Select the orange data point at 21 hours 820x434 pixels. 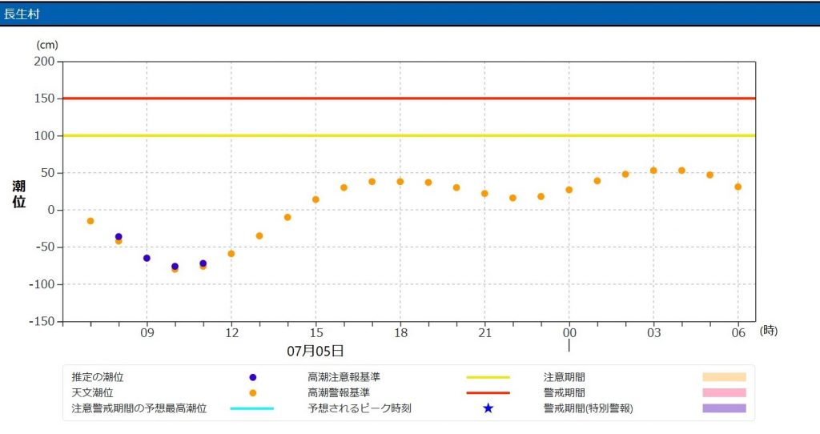[x=484, y=194]
